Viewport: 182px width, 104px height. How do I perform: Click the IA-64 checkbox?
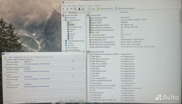(x=90, y=90)
